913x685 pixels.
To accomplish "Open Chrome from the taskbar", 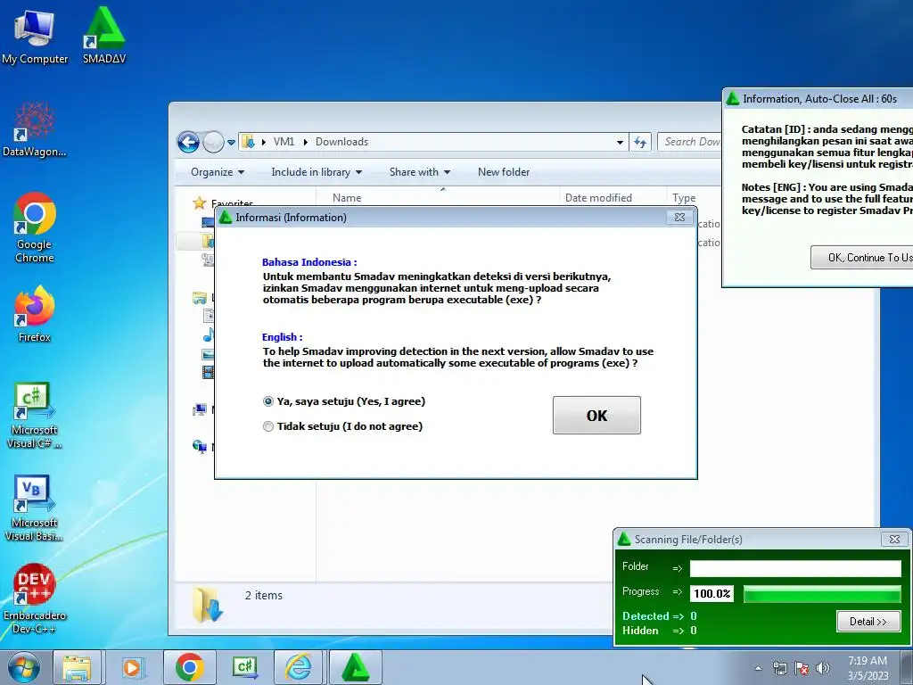I will (x=189, y=667).
